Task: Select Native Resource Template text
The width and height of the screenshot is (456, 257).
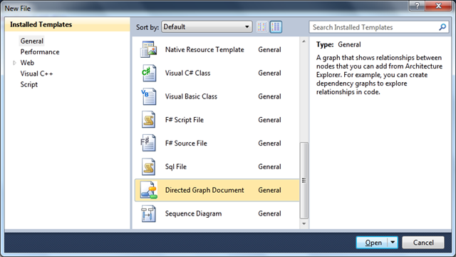Action: 204,50
